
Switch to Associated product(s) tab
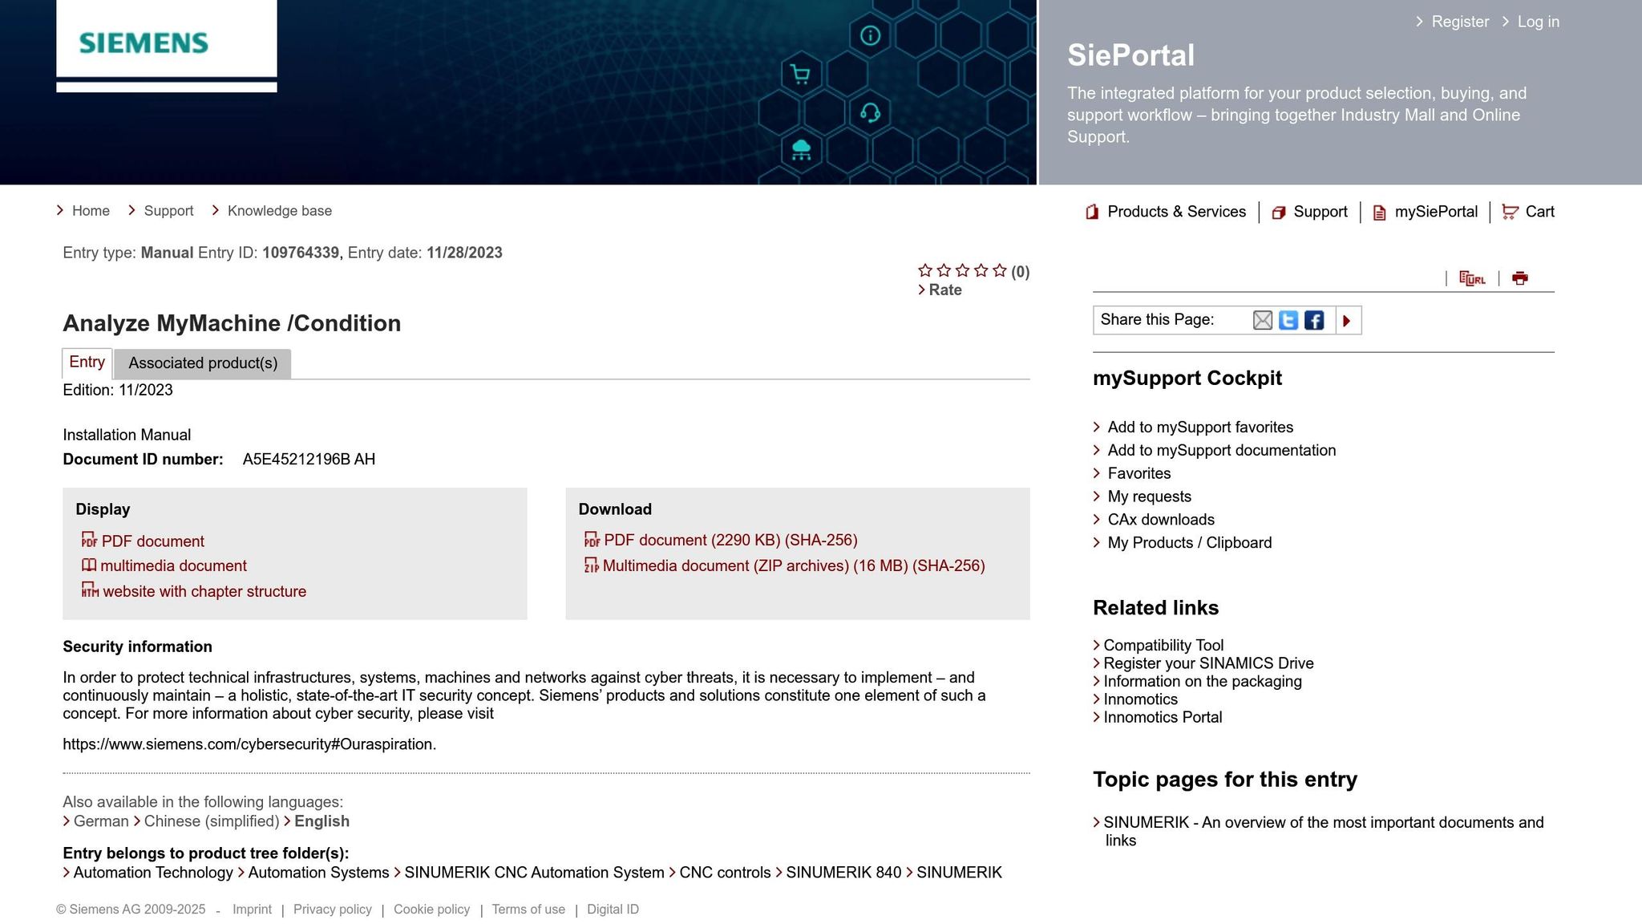pos(203,363)
